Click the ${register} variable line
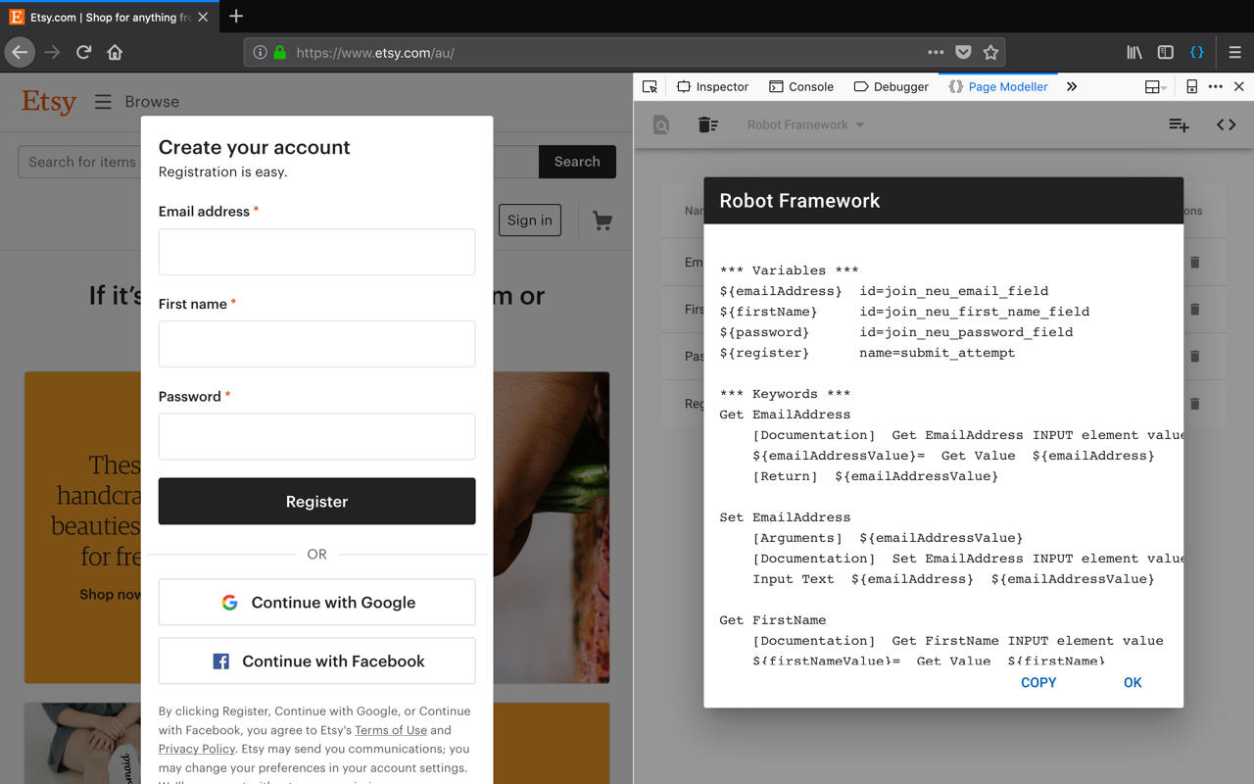The height and width of the screenshot is (784, 1254). coord(867,353)
